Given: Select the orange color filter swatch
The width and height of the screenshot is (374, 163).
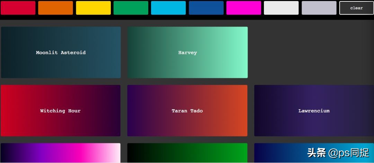Looking at the screenshot, I should [x=55, y=8].
